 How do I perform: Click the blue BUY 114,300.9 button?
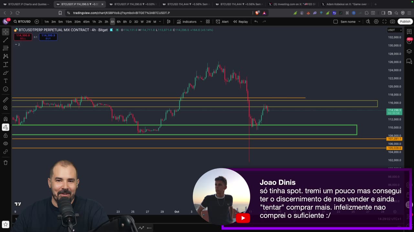point(48,37)
